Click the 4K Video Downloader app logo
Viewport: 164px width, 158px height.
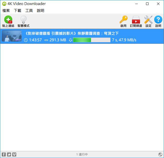[x=4, y=4]
